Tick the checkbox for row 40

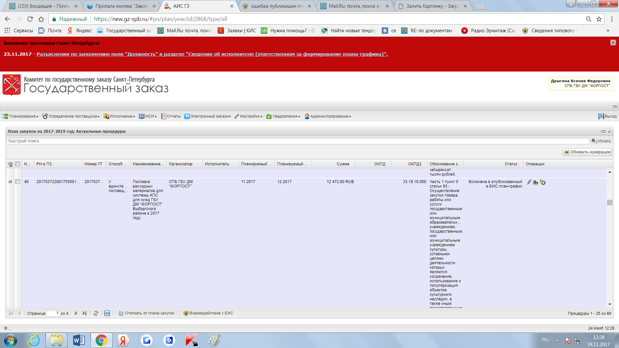[x=18, y=182]
